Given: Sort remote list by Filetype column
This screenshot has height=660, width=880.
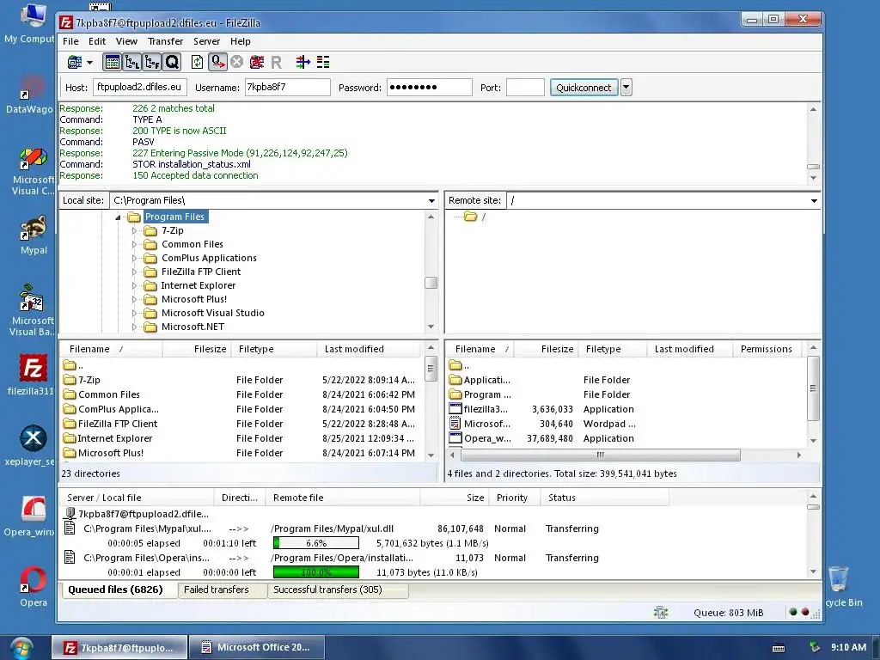Looking at the screenshot, I should tap(614, 349).
